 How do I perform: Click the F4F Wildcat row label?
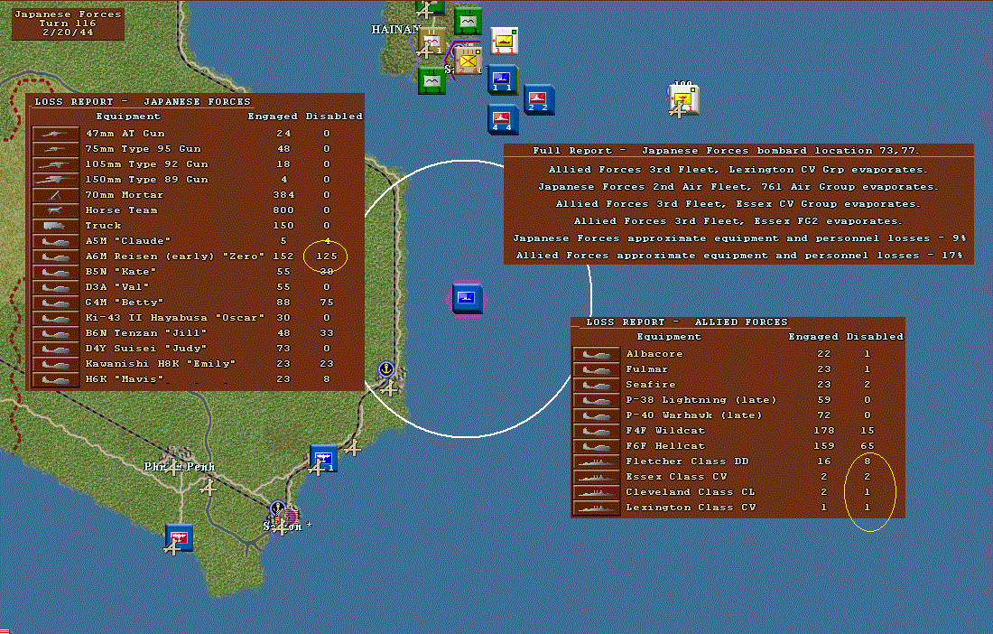tap(665, 431)
